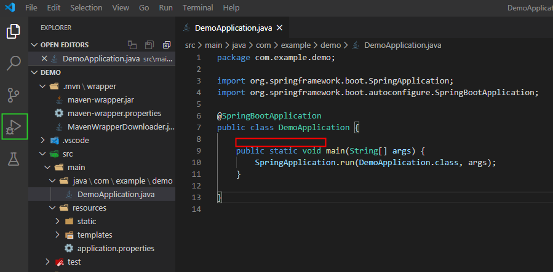Click 'SpringApplication.run' on line 10
The height and width of the screenshot is (272, 553).
(x=304, y=163)
